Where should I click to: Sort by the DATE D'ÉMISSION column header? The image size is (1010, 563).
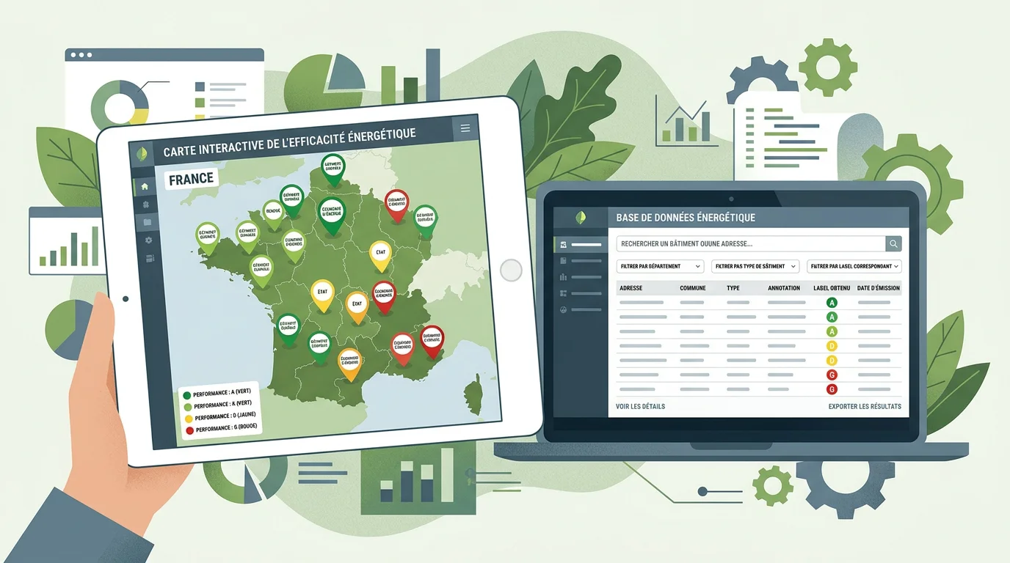tap(879, 288)
